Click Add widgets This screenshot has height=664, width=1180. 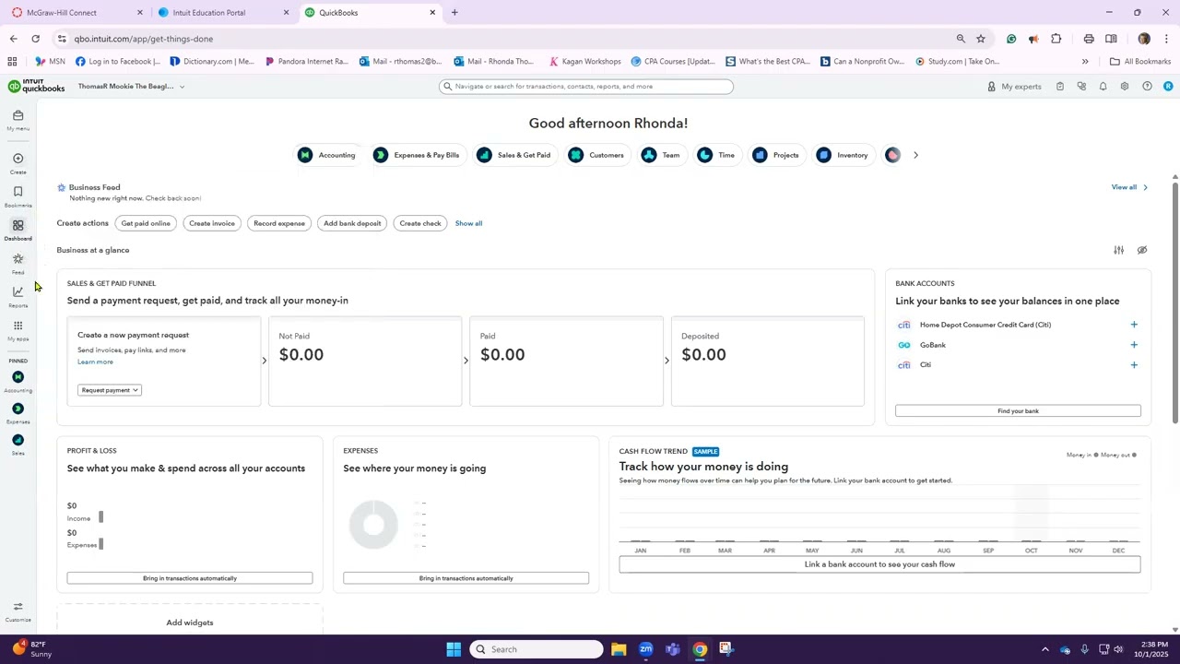[x=190, y=622]
